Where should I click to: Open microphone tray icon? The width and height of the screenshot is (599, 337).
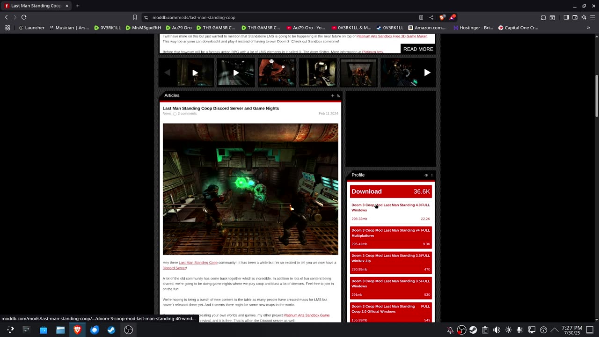(x=520, y=330)
